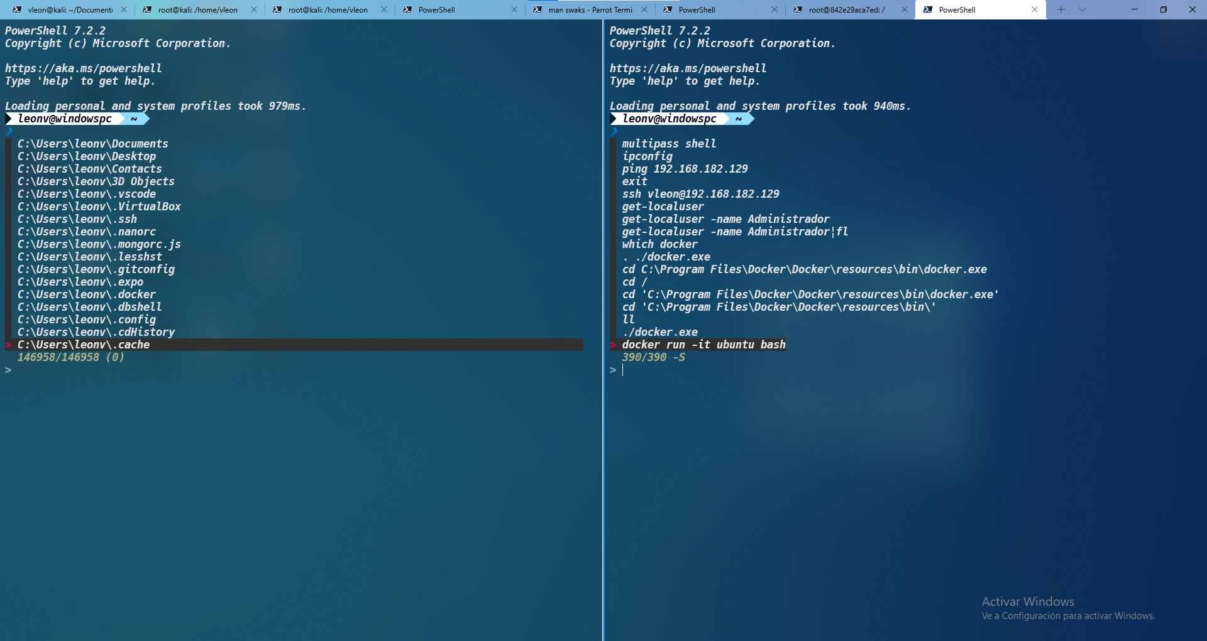1207x641 pixels.
Task: Select the C:\Users\leonv\.docker entry
Action: (86, 294)
